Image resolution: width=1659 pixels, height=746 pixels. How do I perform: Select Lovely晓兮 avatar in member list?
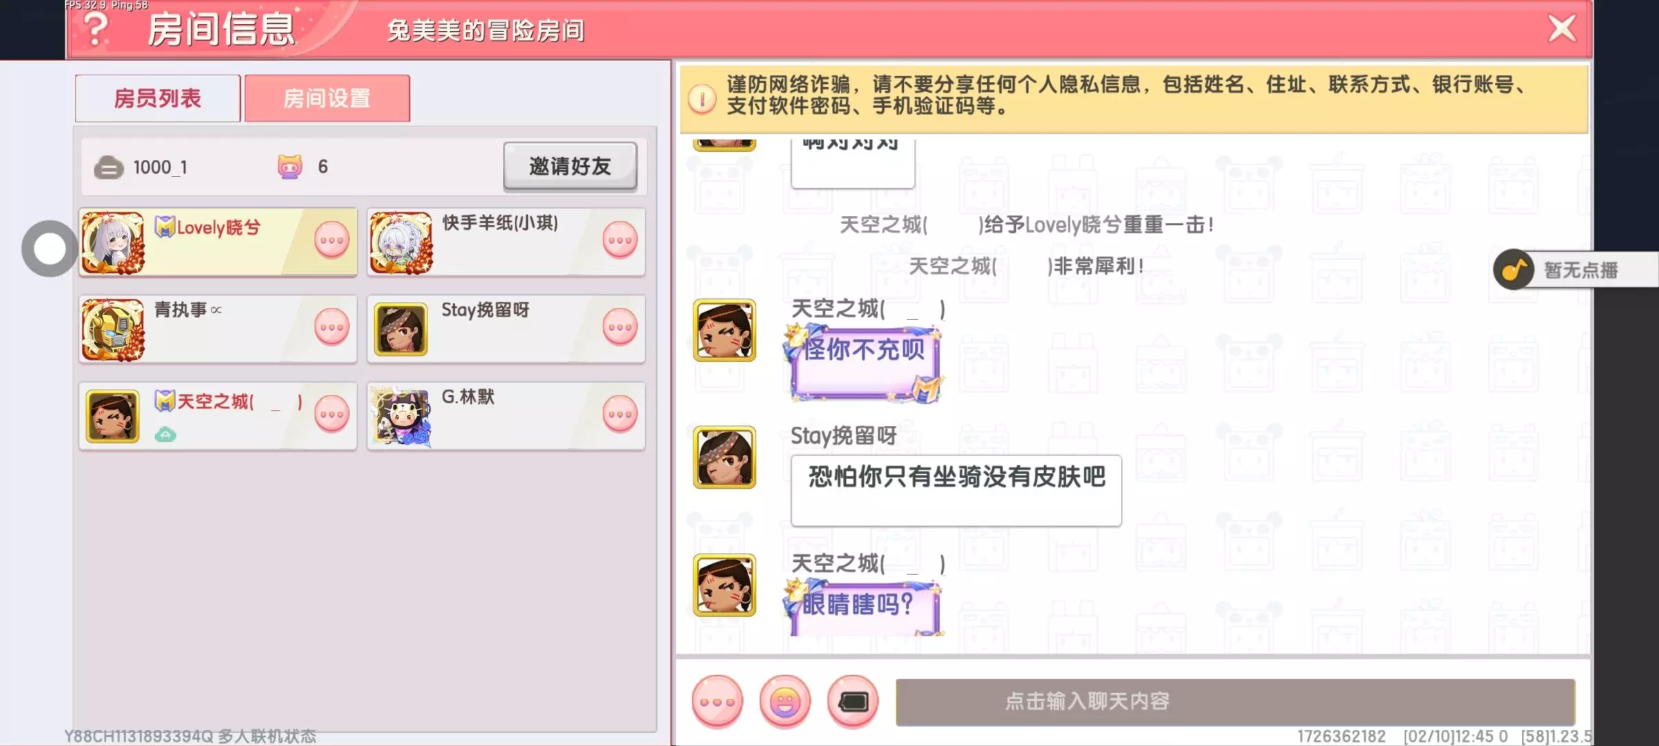(x=113, y=242)
